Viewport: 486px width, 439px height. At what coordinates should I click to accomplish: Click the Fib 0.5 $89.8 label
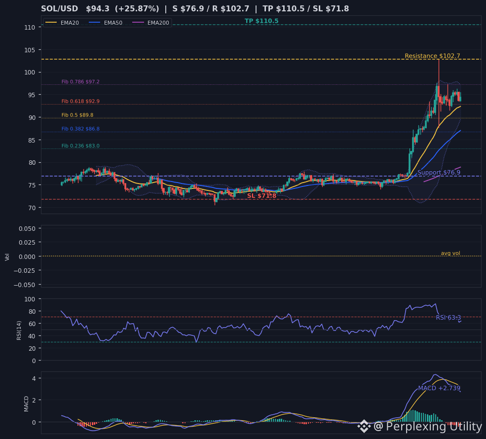77,115
